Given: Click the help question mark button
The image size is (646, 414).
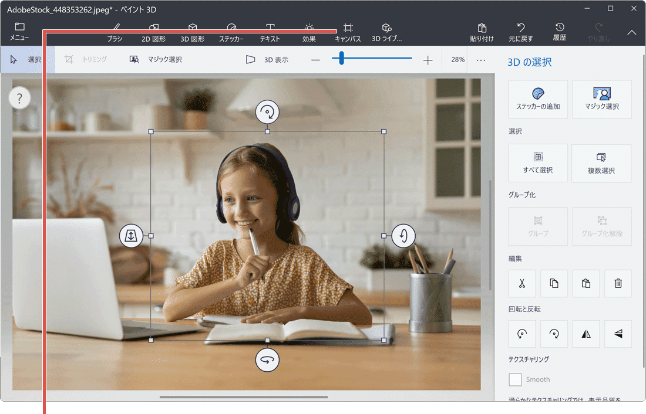Looking at the screenshot, I should pos(19,98).
